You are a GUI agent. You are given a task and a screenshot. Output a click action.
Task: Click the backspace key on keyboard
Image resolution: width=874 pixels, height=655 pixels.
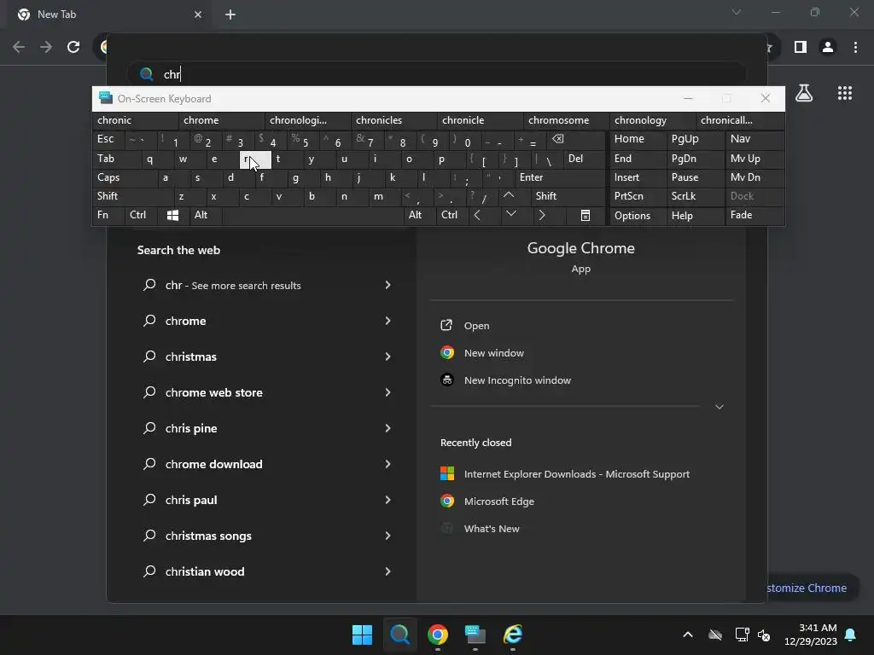pos(557,139)
